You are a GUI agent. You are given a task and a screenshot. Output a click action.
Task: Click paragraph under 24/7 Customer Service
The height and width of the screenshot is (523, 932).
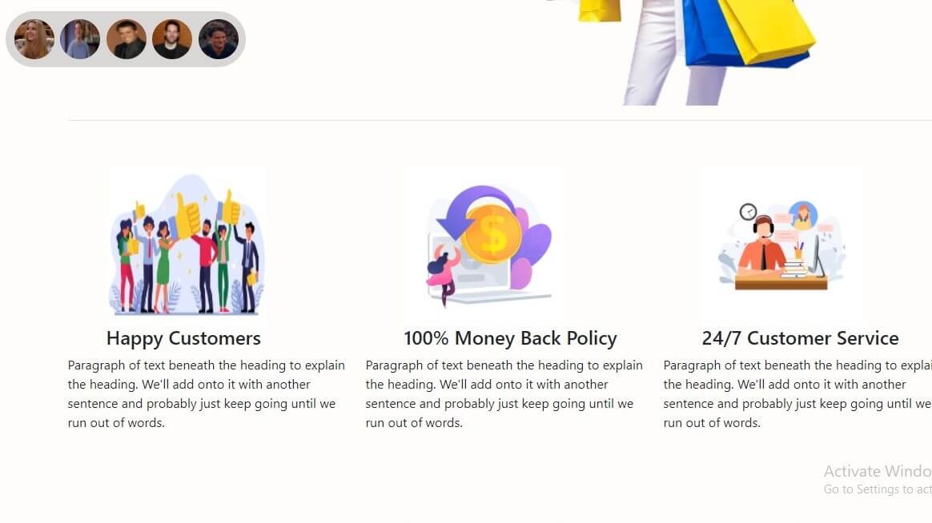[797, 393]
